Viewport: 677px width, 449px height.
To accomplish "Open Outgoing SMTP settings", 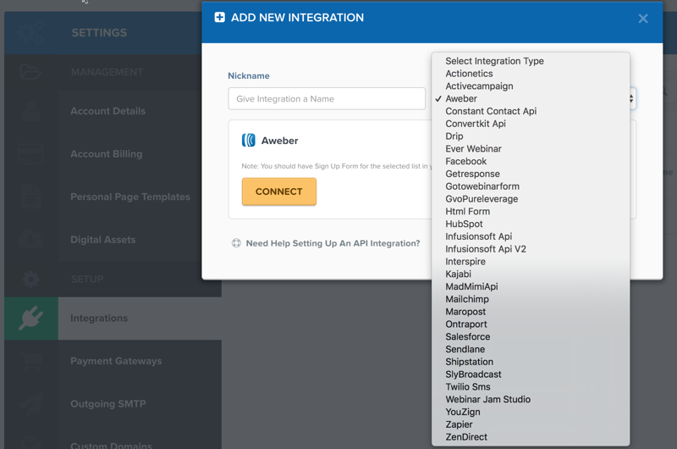I will (x=108, y=403).
